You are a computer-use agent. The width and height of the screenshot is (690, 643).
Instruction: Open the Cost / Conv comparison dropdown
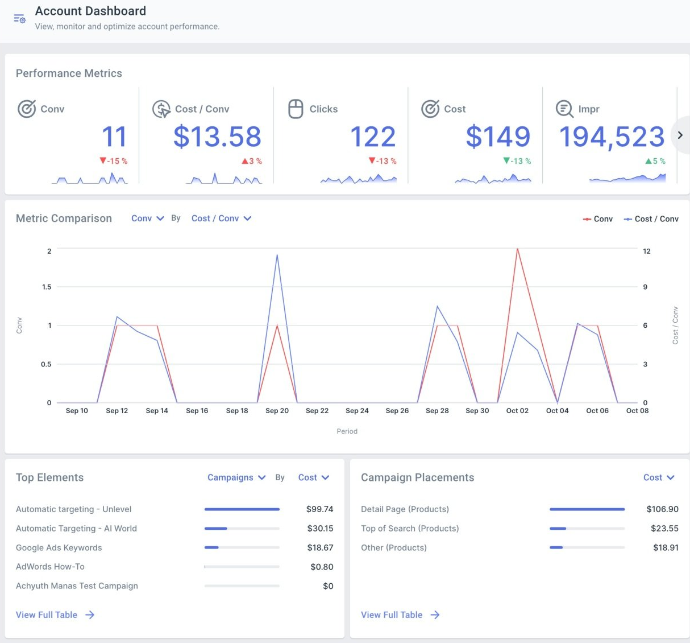pos(221,218)
